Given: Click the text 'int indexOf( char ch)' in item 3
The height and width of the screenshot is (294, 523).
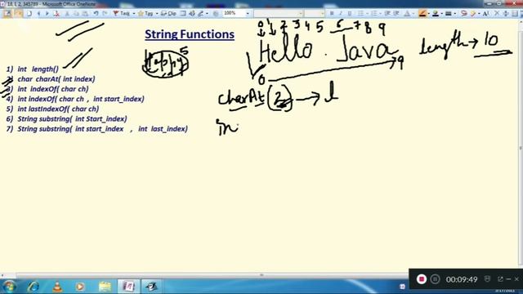Looking at the screenshot, I should (x=53, y=89).
